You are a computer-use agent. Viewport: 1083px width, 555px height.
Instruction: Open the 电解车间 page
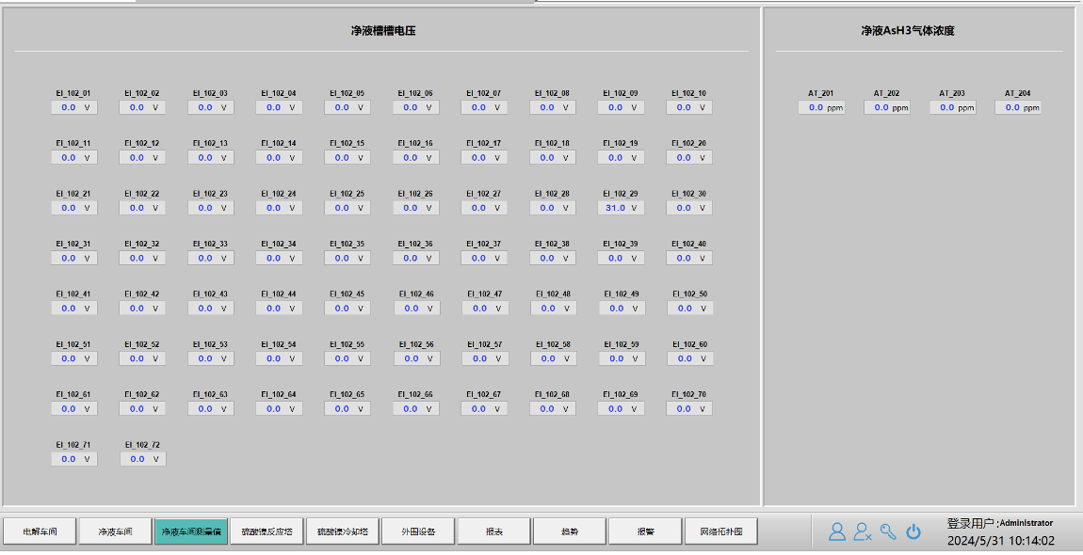click(40, 531)
